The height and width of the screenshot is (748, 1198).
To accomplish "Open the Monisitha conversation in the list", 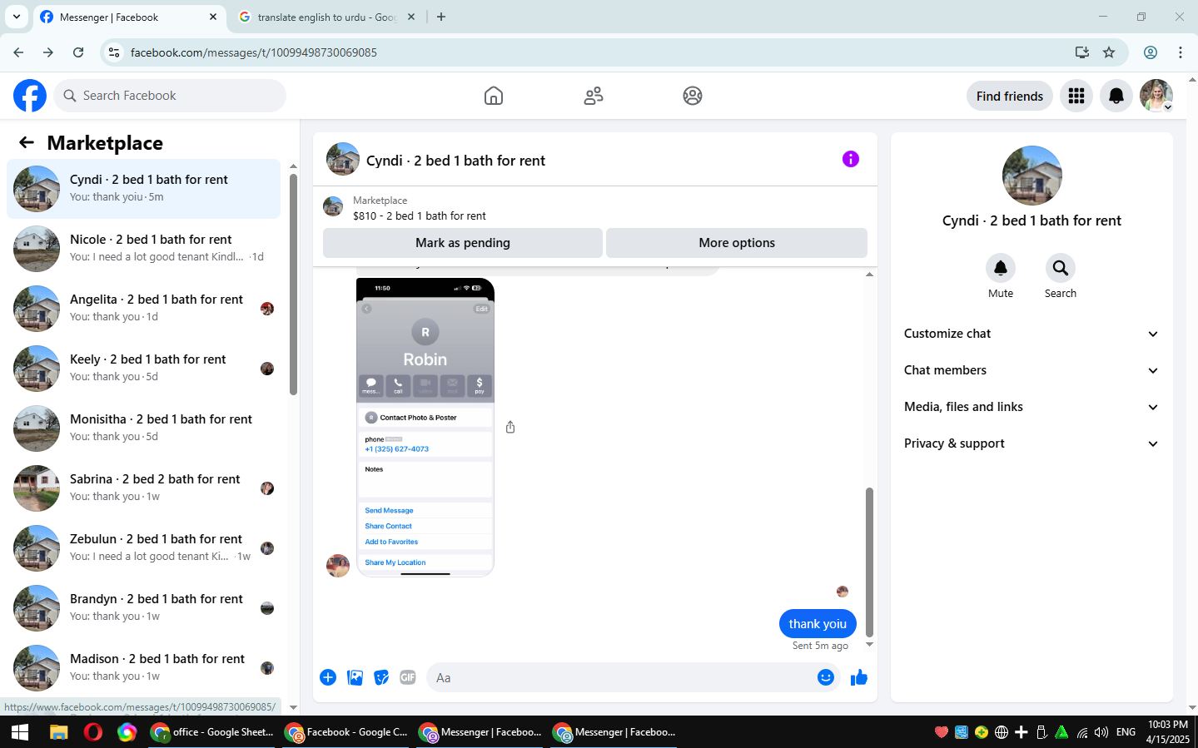I will click(143, 428).
